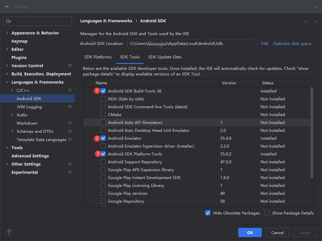Select Google Play Licensing Library row text
The width and height of the screenshot is (322, 241).
(x=136, y=186)
